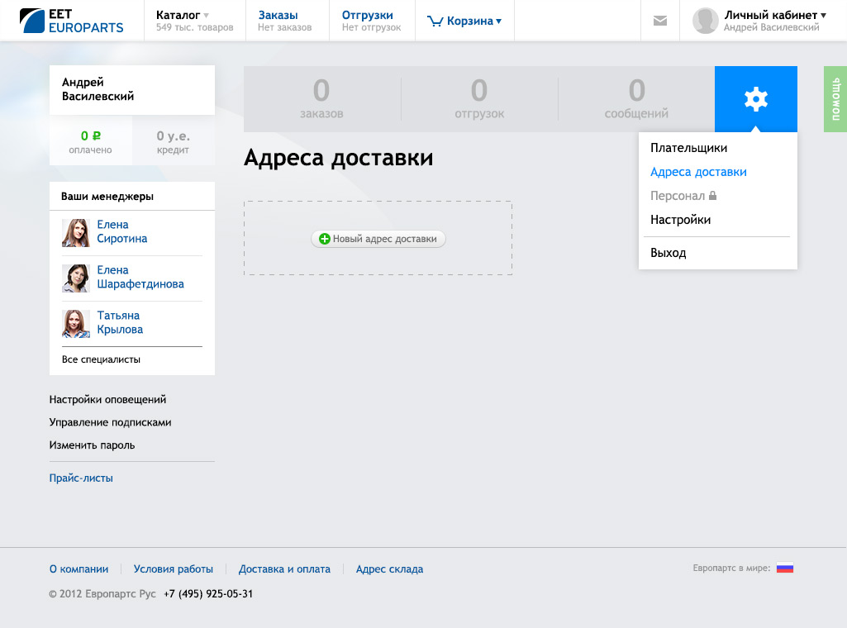Open the Корзина cart dropdown
Image resolution: width=847 pixels, height=628 pixels.
click(464, 21)
